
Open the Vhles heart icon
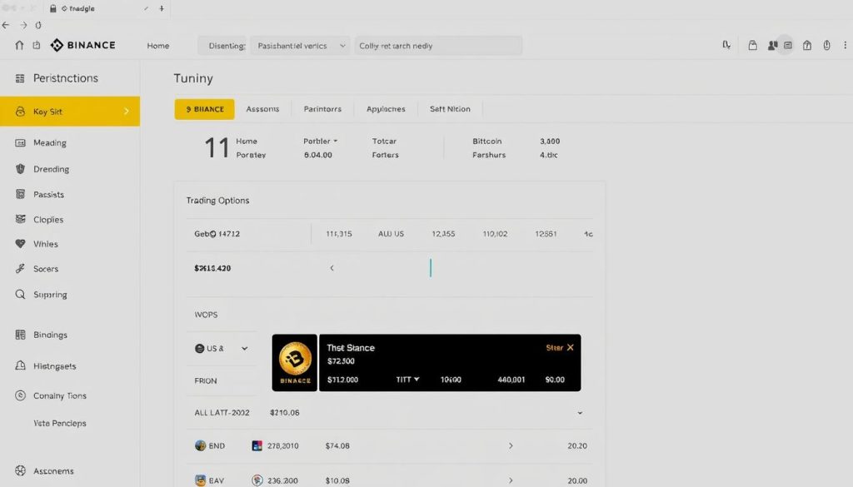tap(20, 244)
